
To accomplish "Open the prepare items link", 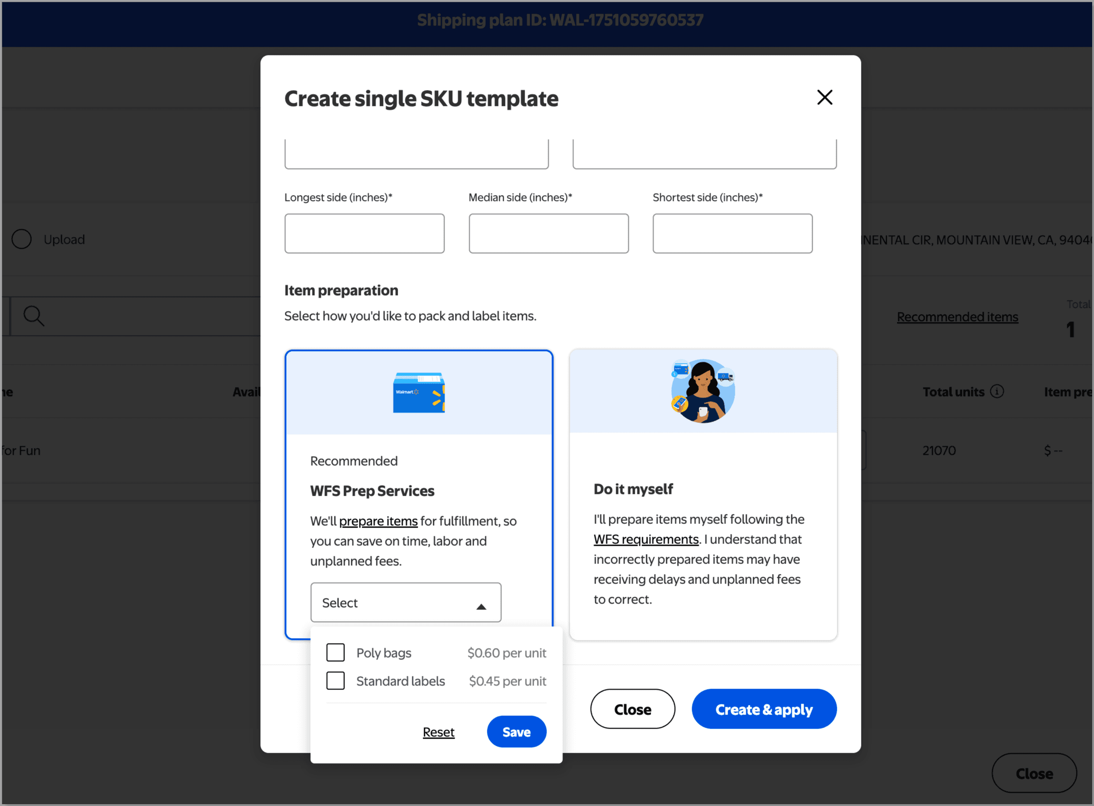I will coord(378,521).
